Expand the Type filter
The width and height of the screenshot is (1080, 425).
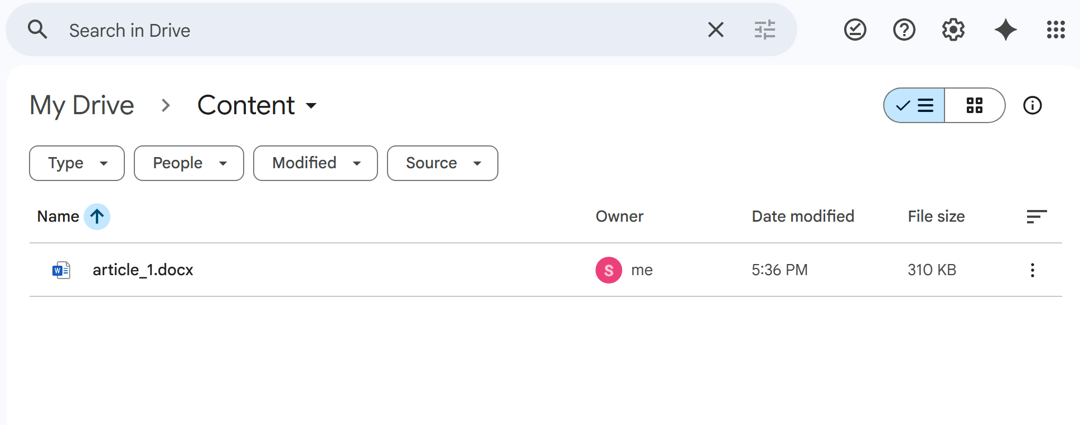coord(77,163)
